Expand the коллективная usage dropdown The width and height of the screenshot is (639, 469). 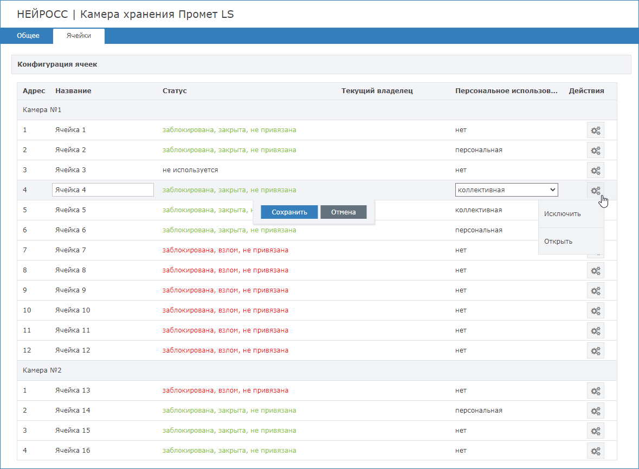pos(506,190)
